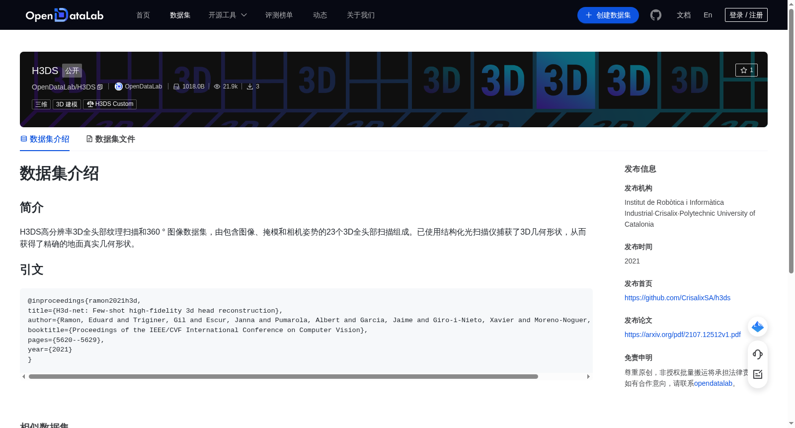Click the 3D 建模 tag
Image resolution: width=795 pixels, height=428 pixels.
(67, 104)
